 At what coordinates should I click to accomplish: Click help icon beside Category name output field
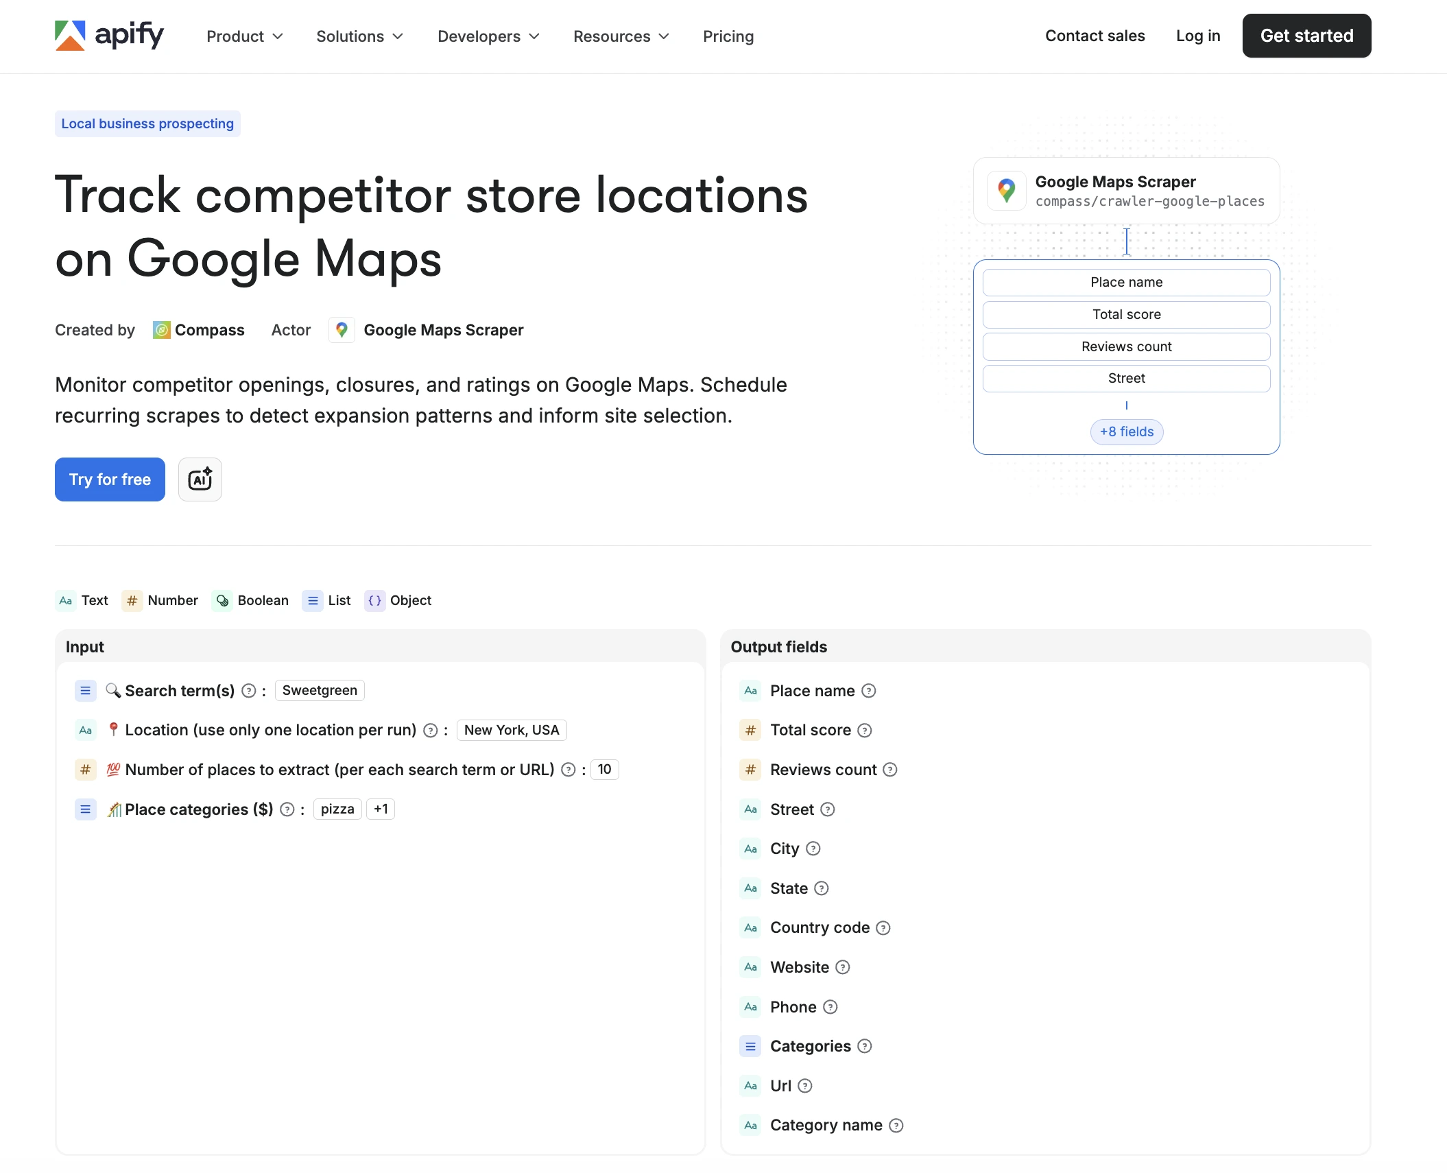click(x=896, y=1126)
